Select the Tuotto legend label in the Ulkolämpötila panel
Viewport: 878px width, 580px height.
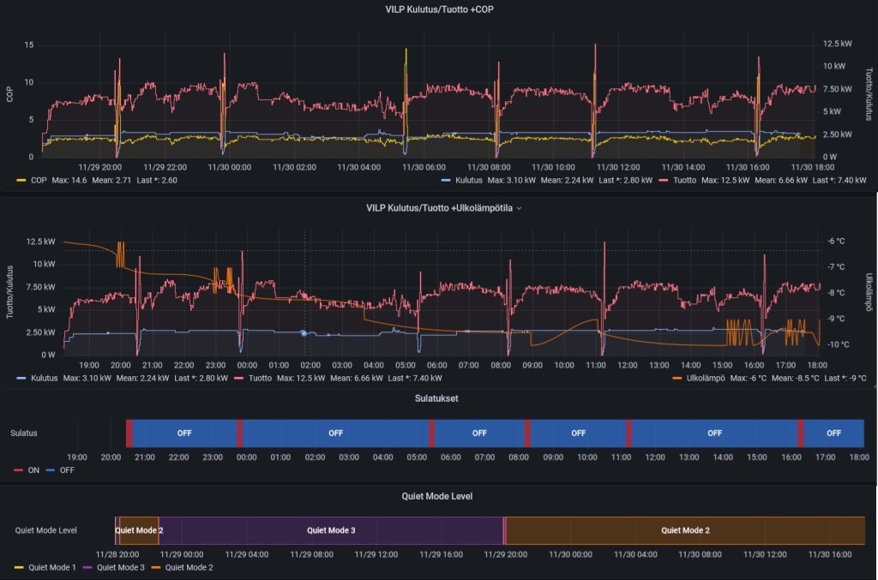click(x=261, y=378)
